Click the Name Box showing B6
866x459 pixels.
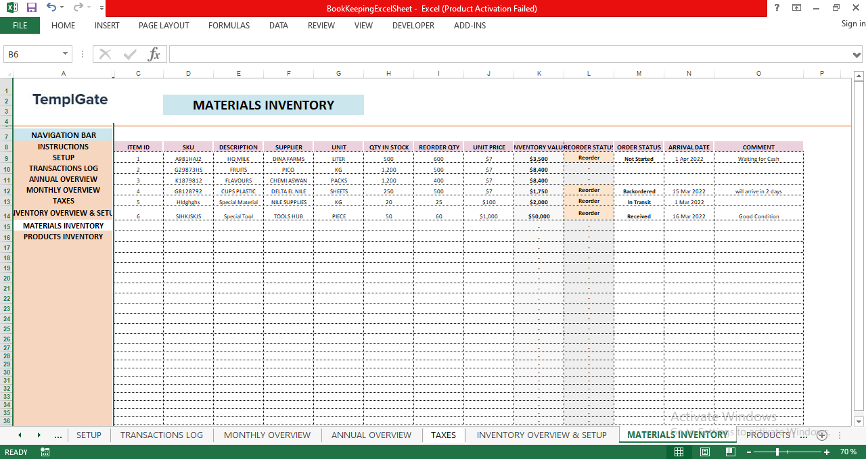(x=32, y=54)
